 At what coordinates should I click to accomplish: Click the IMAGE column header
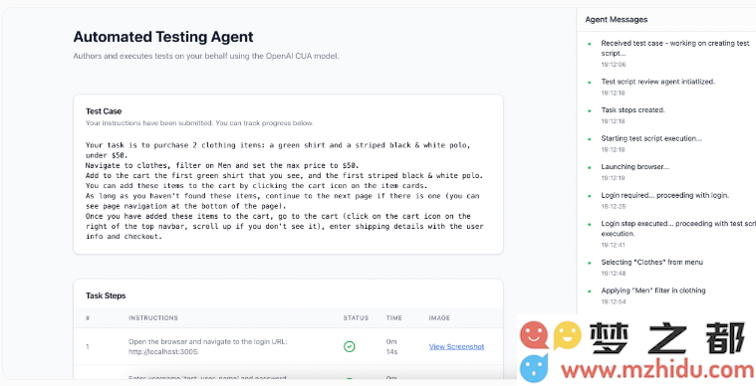click(439, 318)
